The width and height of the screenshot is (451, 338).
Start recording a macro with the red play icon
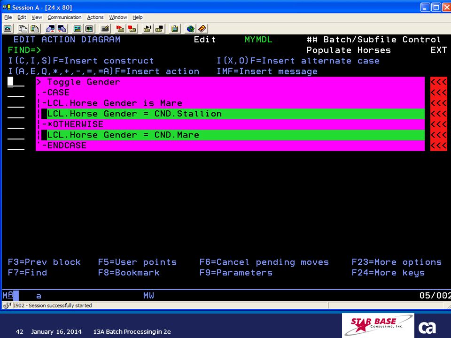120,29
